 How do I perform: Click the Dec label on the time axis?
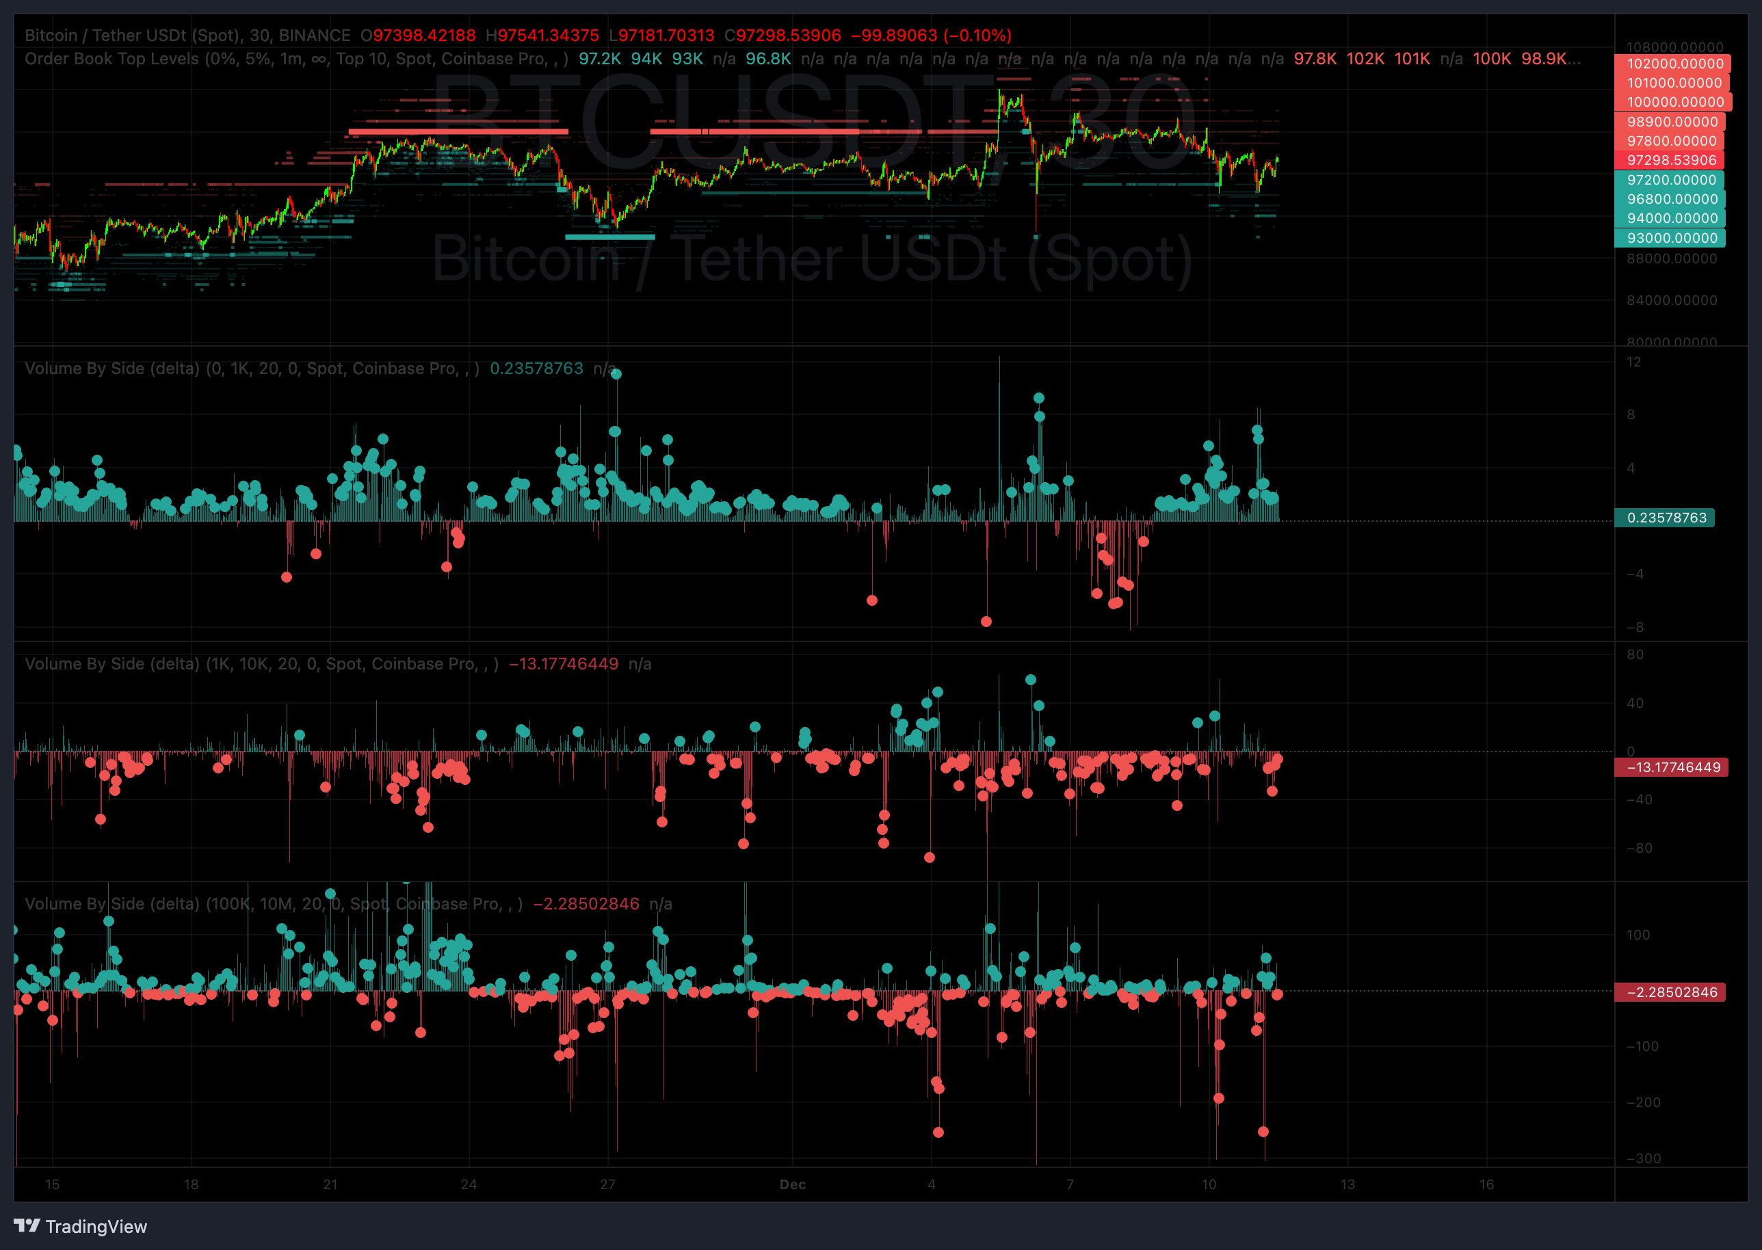pos(792,1184)
